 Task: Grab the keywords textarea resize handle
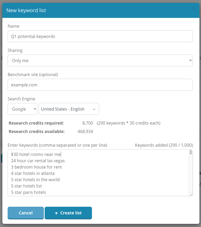191,194
